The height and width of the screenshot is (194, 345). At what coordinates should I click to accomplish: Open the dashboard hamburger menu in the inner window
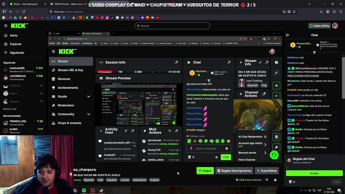tap(53, 51)
